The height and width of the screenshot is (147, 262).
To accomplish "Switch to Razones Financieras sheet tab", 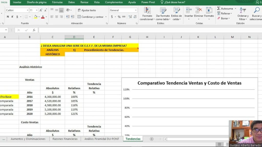I will pyautogui.click(x=65, y=139).
